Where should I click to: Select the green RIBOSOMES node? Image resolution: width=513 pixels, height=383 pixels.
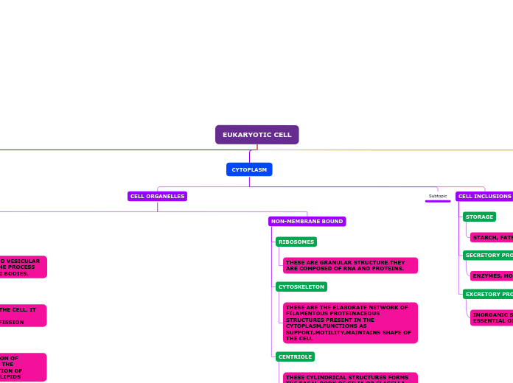(x=296, y=242)
